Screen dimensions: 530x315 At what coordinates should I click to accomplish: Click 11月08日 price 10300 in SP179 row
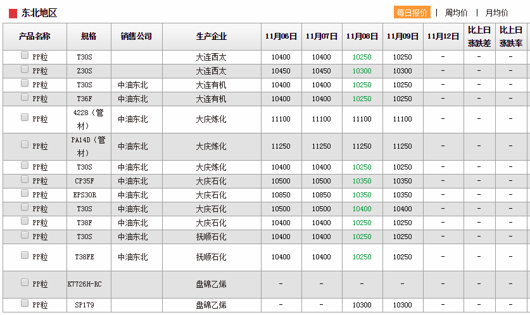tap(362, 305)
